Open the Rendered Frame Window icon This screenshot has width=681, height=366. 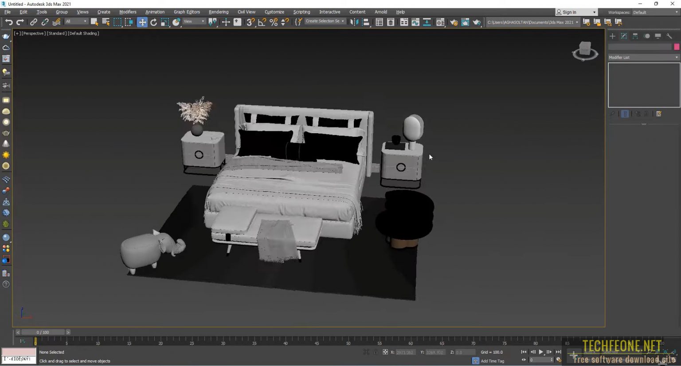pos(465,22)
